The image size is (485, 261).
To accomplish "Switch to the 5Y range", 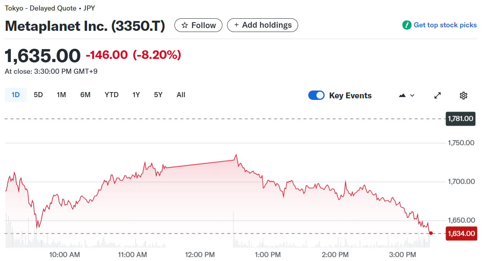I will [x=158, y=95].
